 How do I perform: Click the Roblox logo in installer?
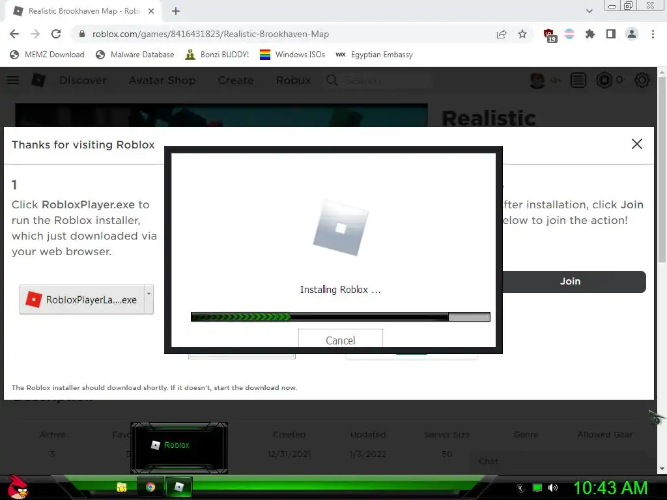[x=341, y=228]
